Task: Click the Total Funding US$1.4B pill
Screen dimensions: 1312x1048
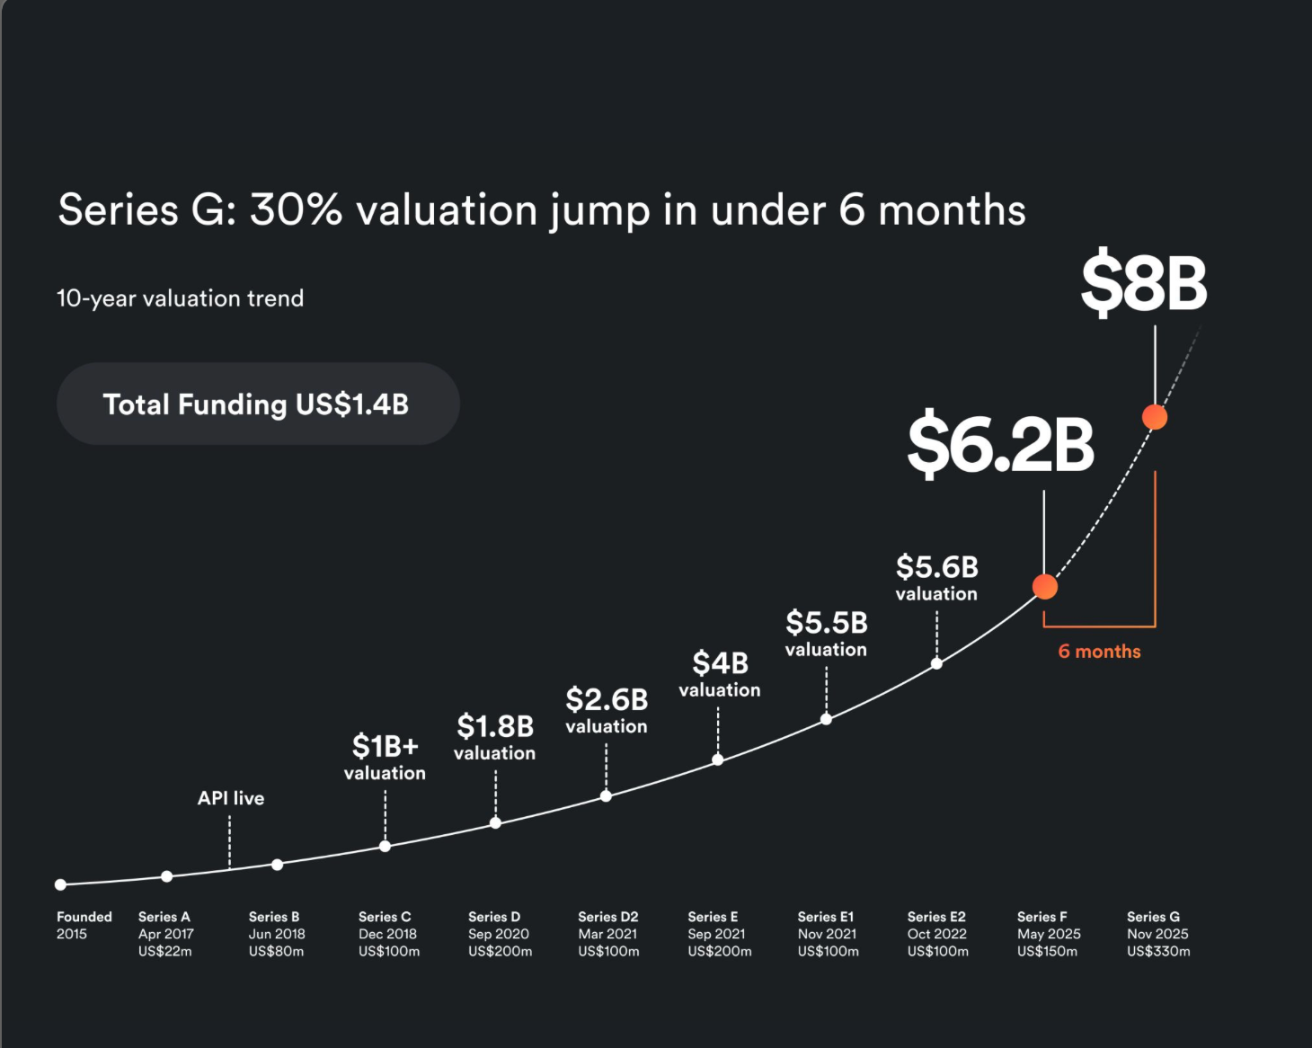Action: point(257,404)
